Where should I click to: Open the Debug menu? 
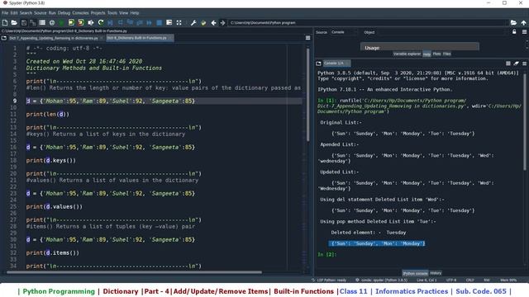[64, 13]
